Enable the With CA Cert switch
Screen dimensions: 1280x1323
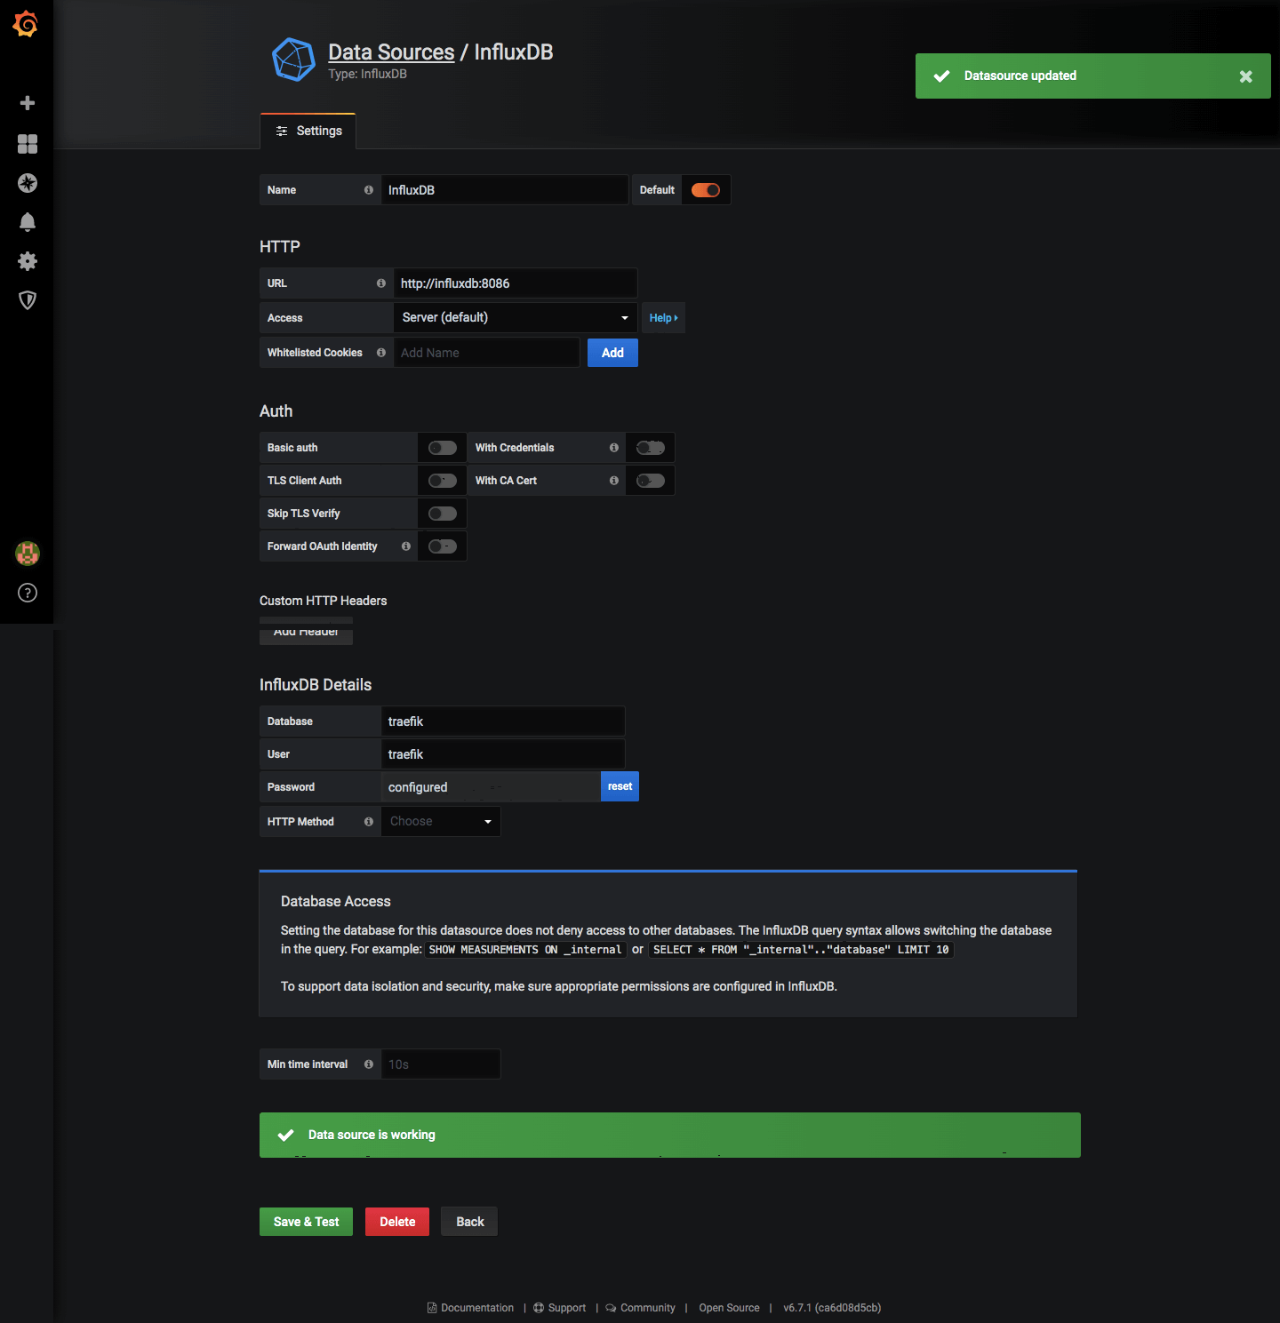[651, 481]
